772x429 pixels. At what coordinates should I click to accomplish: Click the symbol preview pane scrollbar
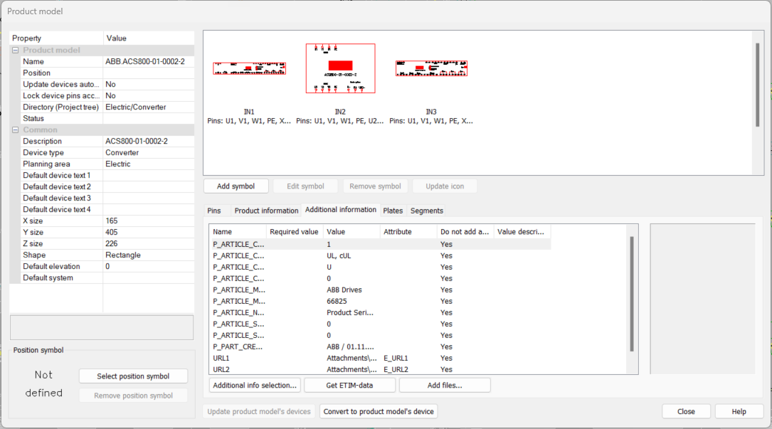(x=757, y=85)
